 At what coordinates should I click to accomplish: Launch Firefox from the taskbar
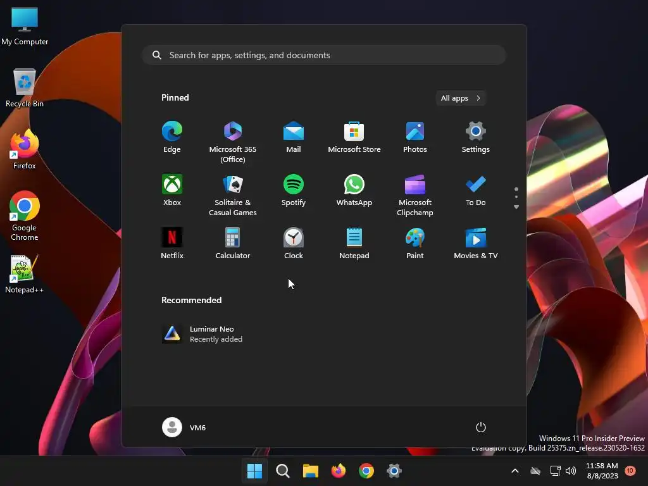coord(339,471)
